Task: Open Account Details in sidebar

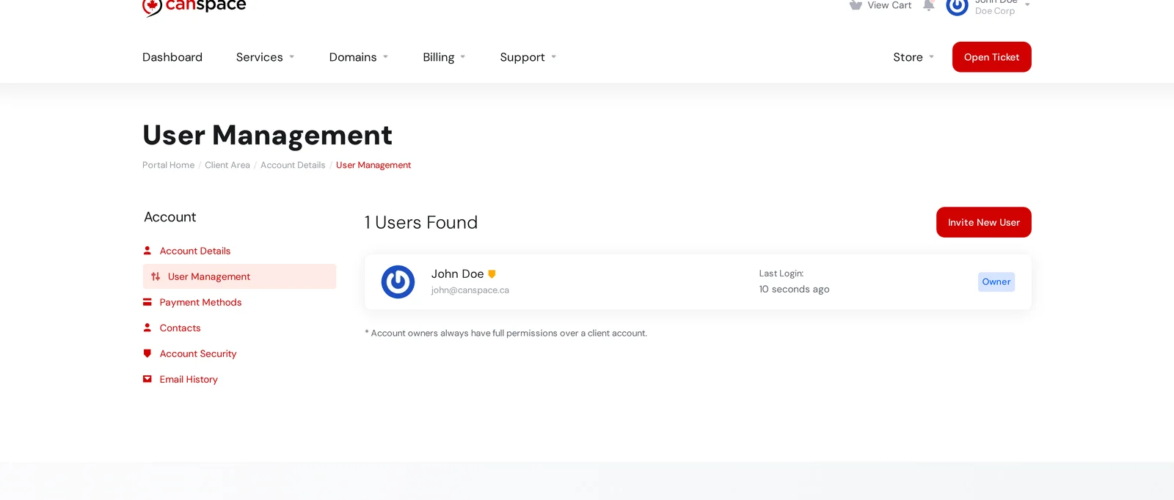Action: [x=195, y=251]
